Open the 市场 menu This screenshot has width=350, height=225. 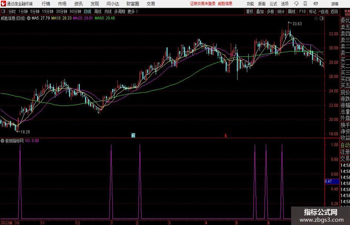pyautogui.click(x=62, y=4)
